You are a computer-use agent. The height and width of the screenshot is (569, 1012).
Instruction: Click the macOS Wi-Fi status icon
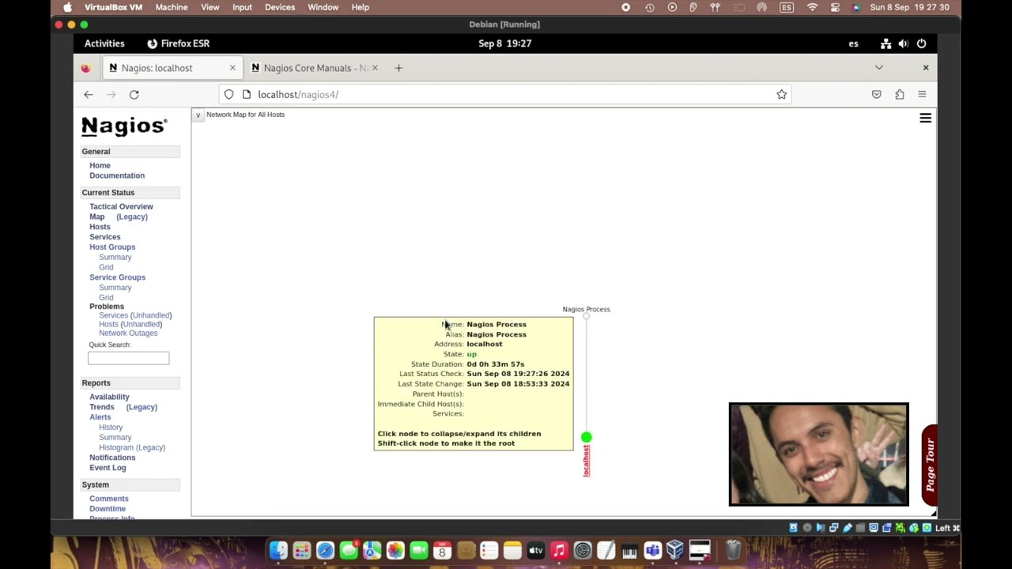812,7
